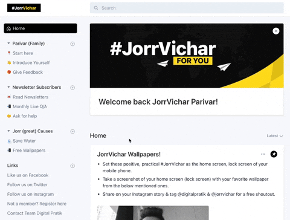The height and width of the screenshot is (220, 290).
Task: Click into the Search field
Action: coord(187,8)
